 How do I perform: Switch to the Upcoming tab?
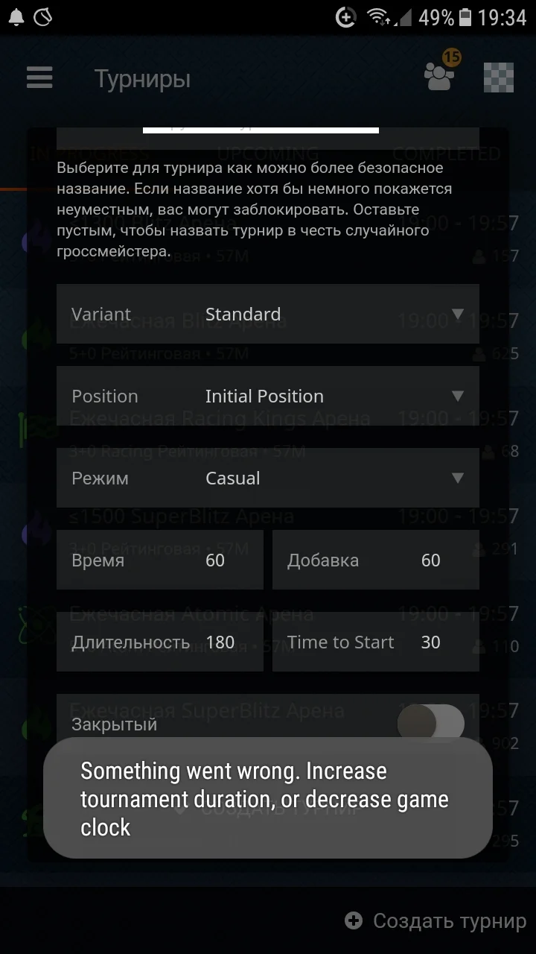(x=268, y=154)
